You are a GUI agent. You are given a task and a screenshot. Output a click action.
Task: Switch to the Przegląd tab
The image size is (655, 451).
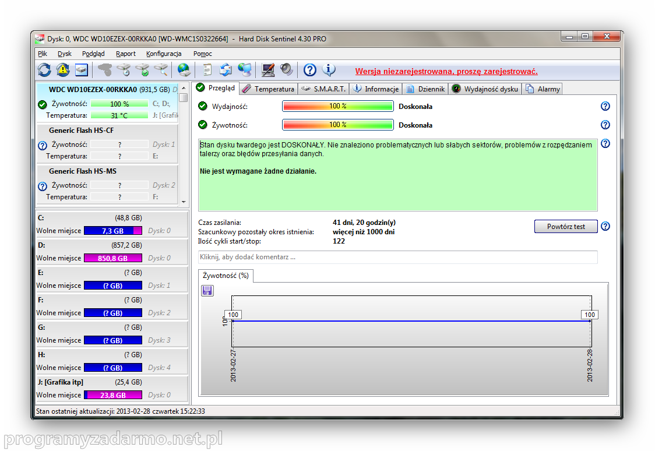tap(216, 88)
